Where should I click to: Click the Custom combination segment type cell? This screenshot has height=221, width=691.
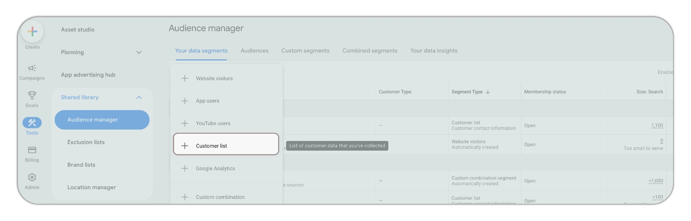coord(484,181)
